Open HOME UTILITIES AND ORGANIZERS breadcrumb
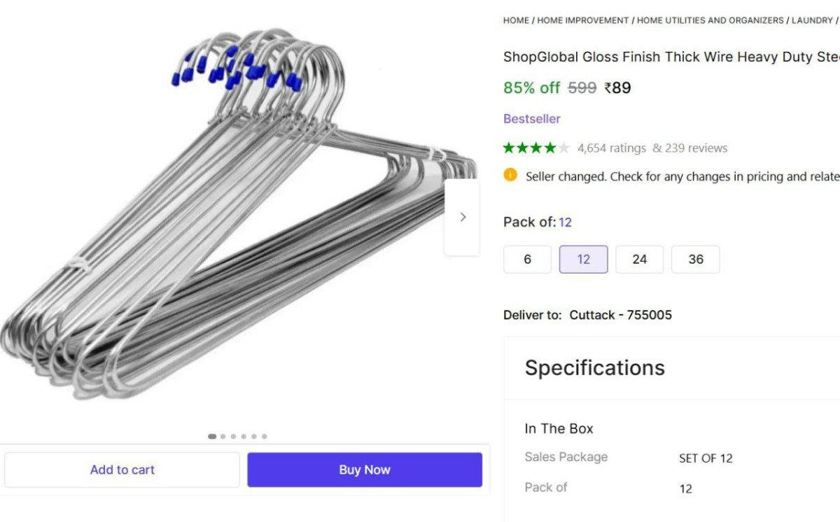Viewport: 840px width, 522px height. tap(710, 20)
